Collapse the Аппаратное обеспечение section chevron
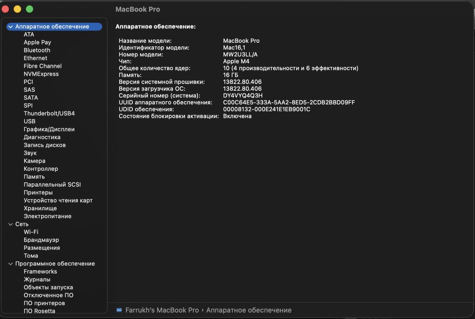The image size is (475, 319). 10,27
